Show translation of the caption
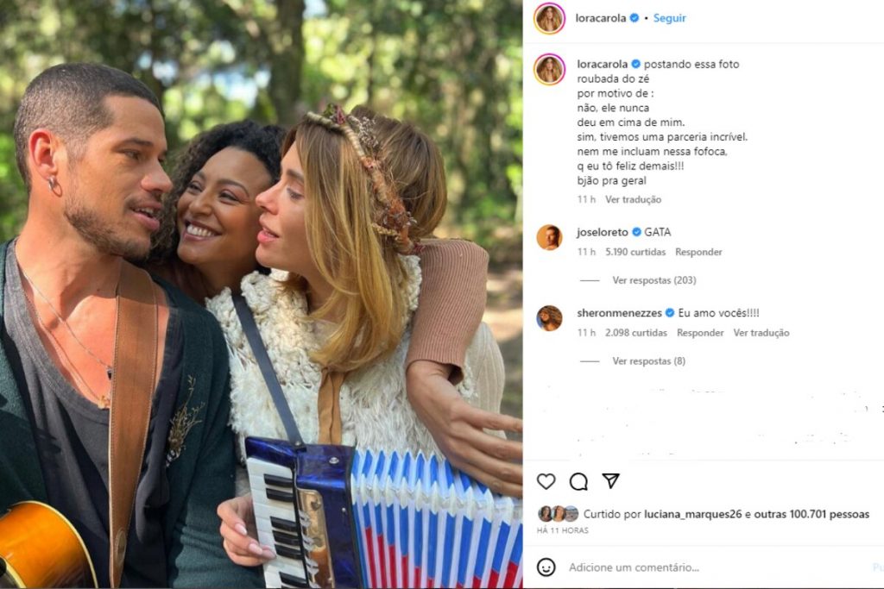The width and height of the screenshot is (884, 589). pos(633,199)
